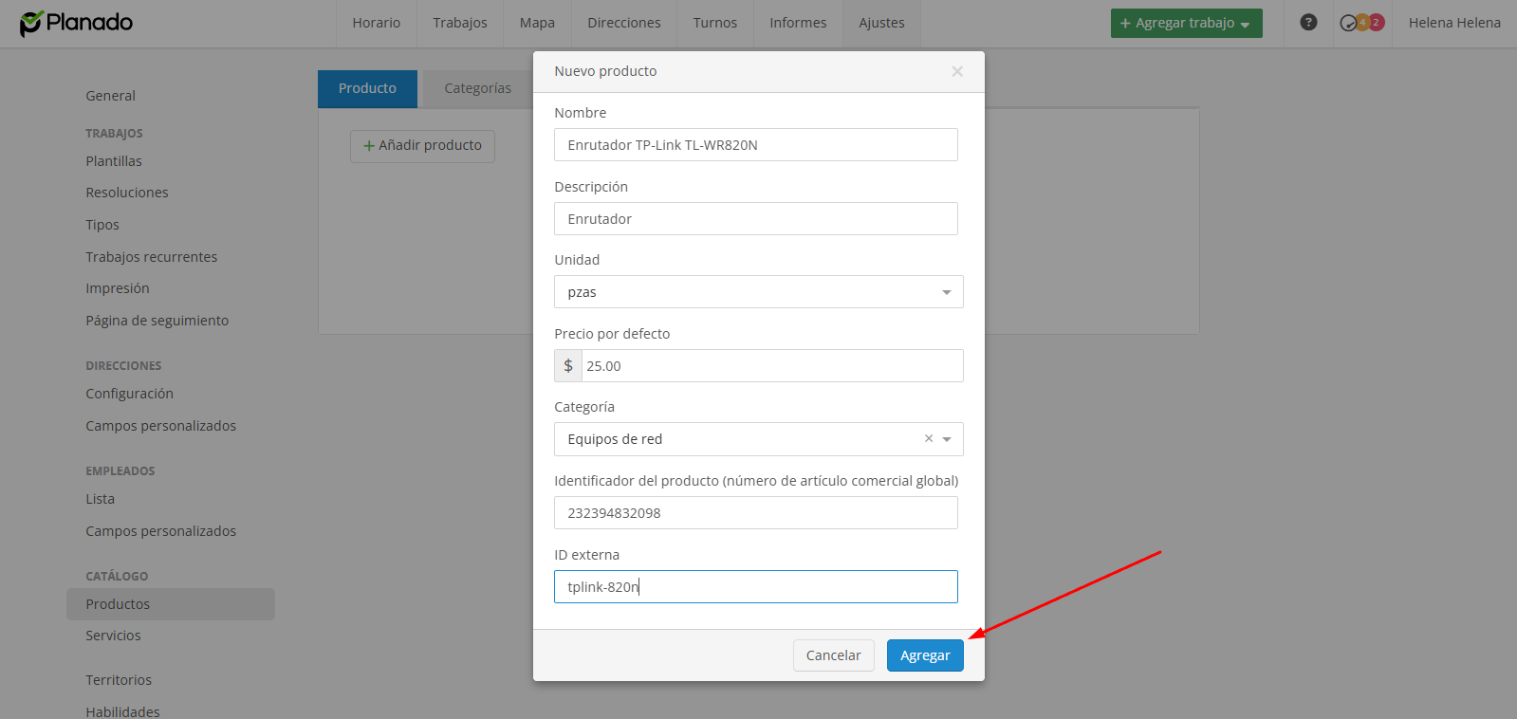Open Campos personalizados under Direcciones
Image resolution: width=1517 pixels, height=719 pixels.
(161, 426)
